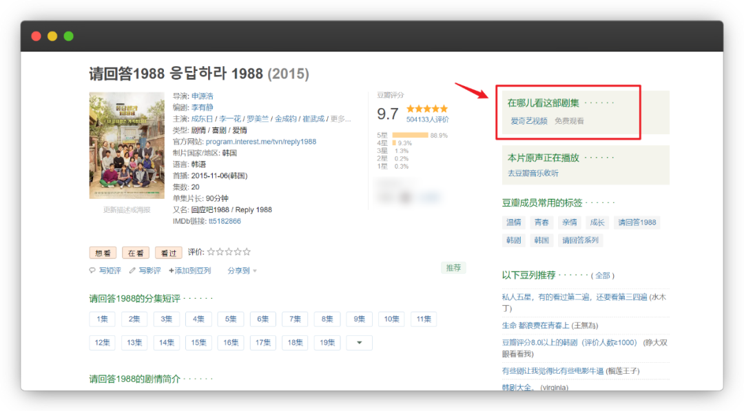The height and width of the screenshot is (411, 744).
Task: Give a four-star rating in 评价
Action: pos(238,252)
